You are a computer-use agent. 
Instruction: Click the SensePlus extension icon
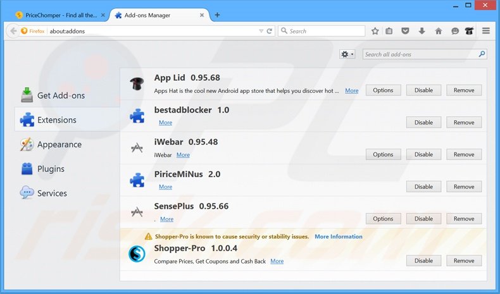(137, 212)
